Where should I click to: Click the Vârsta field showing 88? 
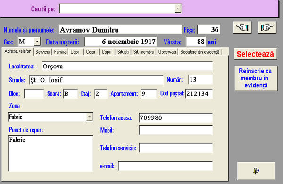pyautogui.click(x=196, y=42)
